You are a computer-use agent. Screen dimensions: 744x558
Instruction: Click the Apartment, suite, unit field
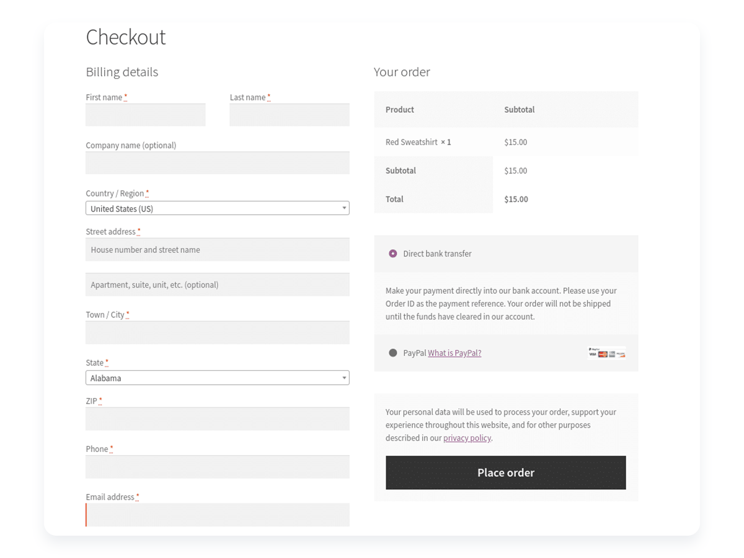click(218, 285)
